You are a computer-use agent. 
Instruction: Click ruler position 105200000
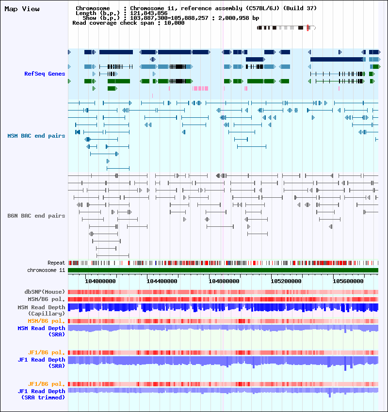[x=286, y=281]
